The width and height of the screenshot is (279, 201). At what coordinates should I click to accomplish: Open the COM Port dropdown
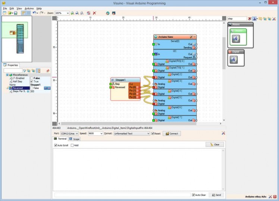click(x=76, y=133)
